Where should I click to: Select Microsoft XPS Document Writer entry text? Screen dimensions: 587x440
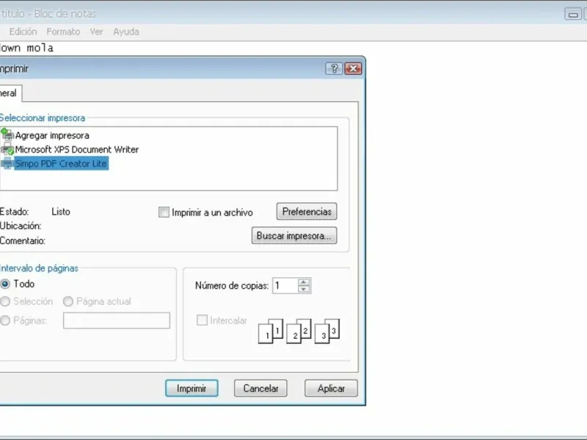click(x=77, y=150)
